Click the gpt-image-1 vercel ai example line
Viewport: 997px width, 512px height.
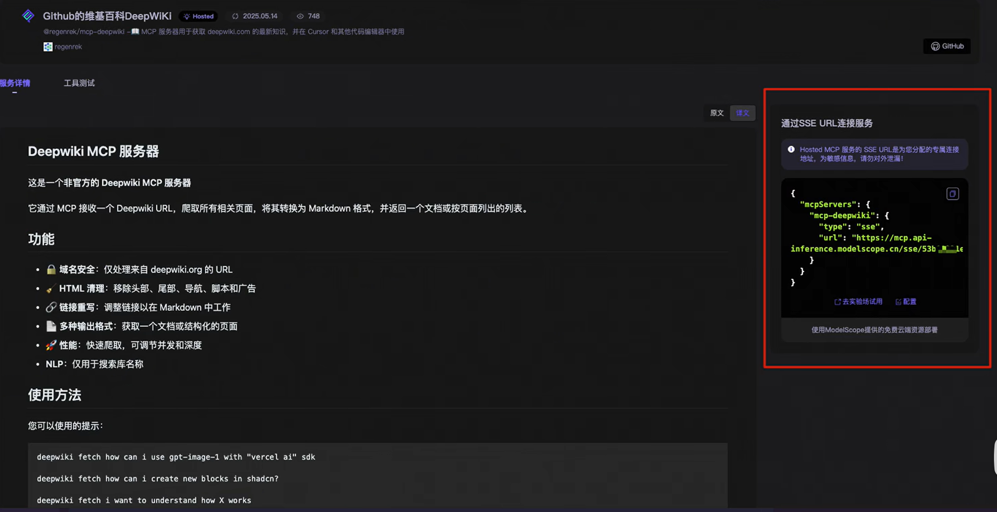(x=176, y=457)
